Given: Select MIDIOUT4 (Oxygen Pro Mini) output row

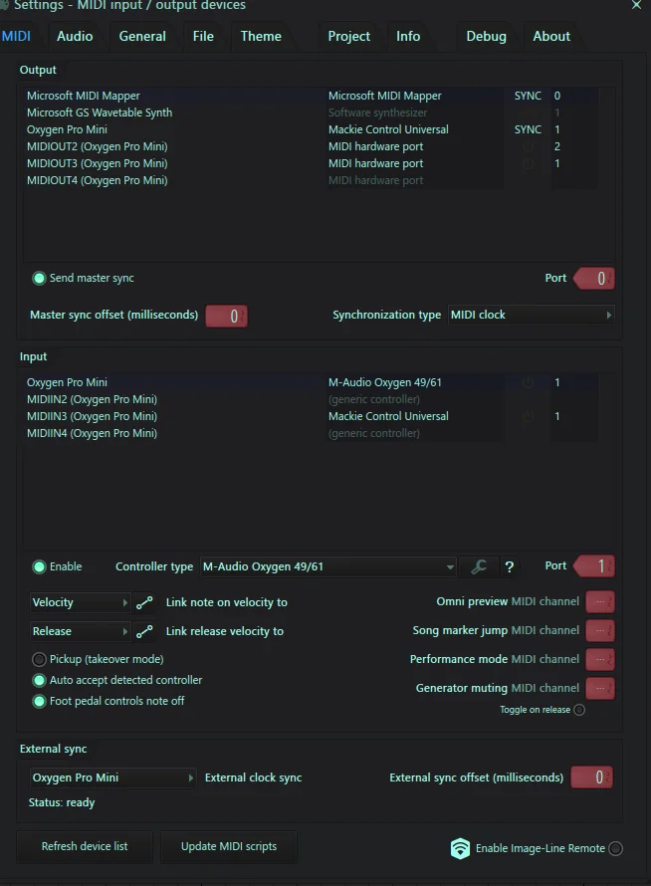Looking at the screenshot, I should tap(311, 180).
